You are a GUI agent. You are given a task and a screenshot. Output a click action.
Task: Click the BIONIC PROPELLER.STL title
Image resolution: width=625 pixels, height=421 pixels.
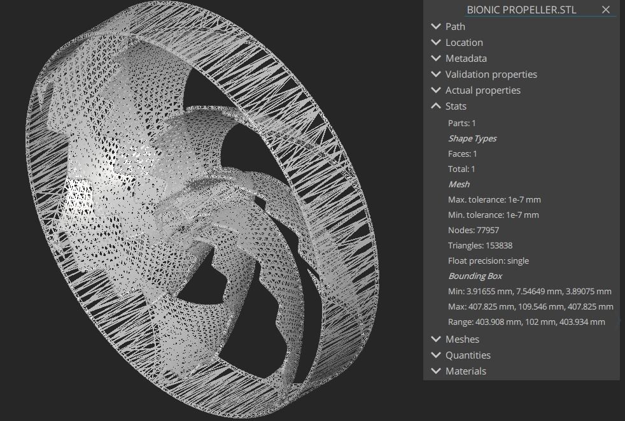point(521,10)
